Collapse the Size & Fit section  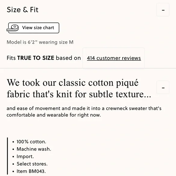click(163, 10)
